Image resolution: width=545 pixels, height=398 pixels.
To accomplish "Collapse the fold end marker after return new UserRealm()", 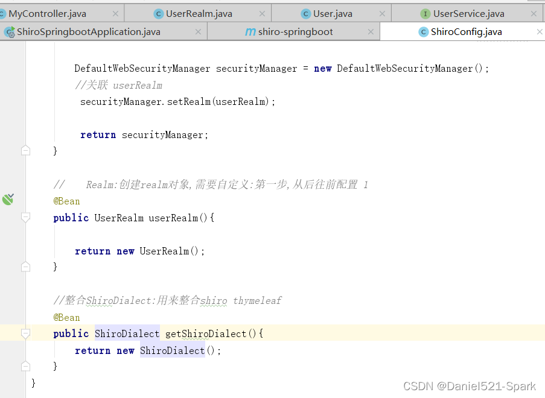I will [x=25, y=267].
